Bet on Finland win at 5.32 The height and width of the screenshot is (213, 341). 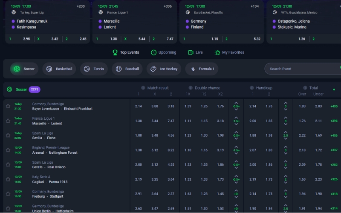click(243, 39)
